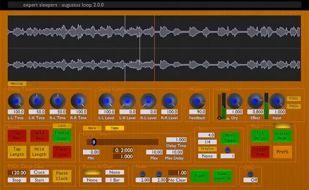Open the lower-left None dropdown in Punch In/Out
Image resolution: width=309 pixels, height=190 pixels.
click(92, 180)
